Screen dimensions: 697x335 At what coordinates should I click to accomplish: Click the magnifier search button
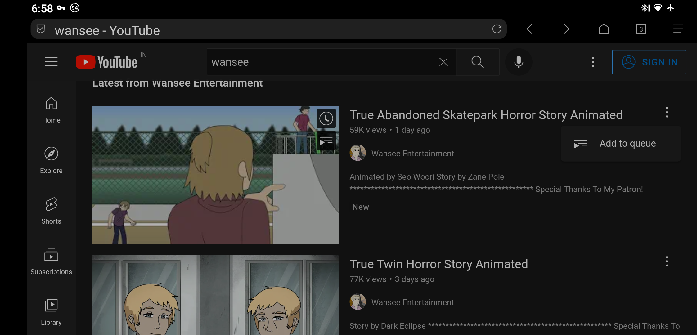[478, 62]
